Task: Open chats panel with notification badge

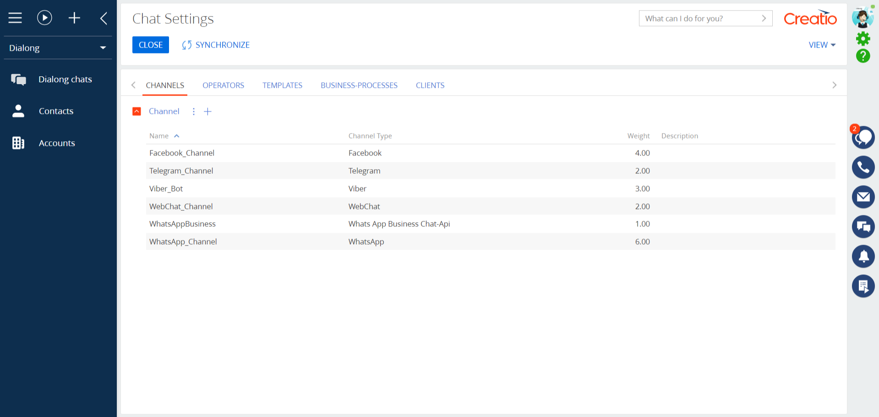Action: tap(863, 137)
